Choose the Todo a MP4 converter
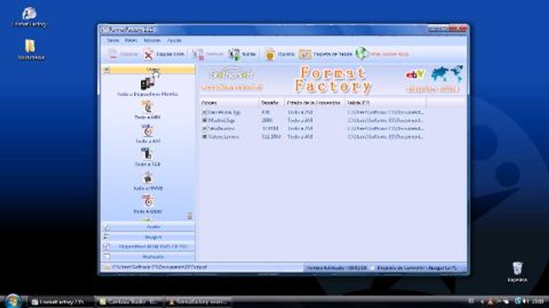The image size is (549, 308). (x=148, y=110)
